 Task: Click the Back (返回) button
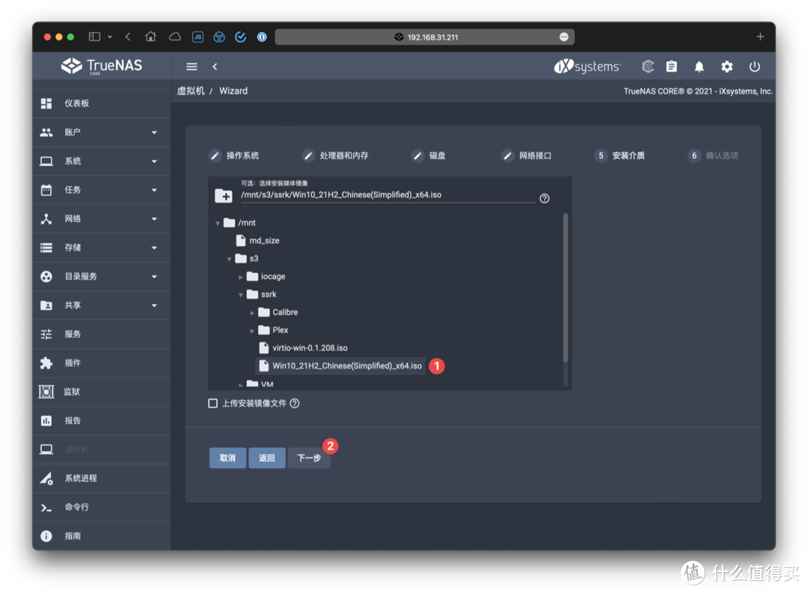pyautogui.click(x=267, y=458)
